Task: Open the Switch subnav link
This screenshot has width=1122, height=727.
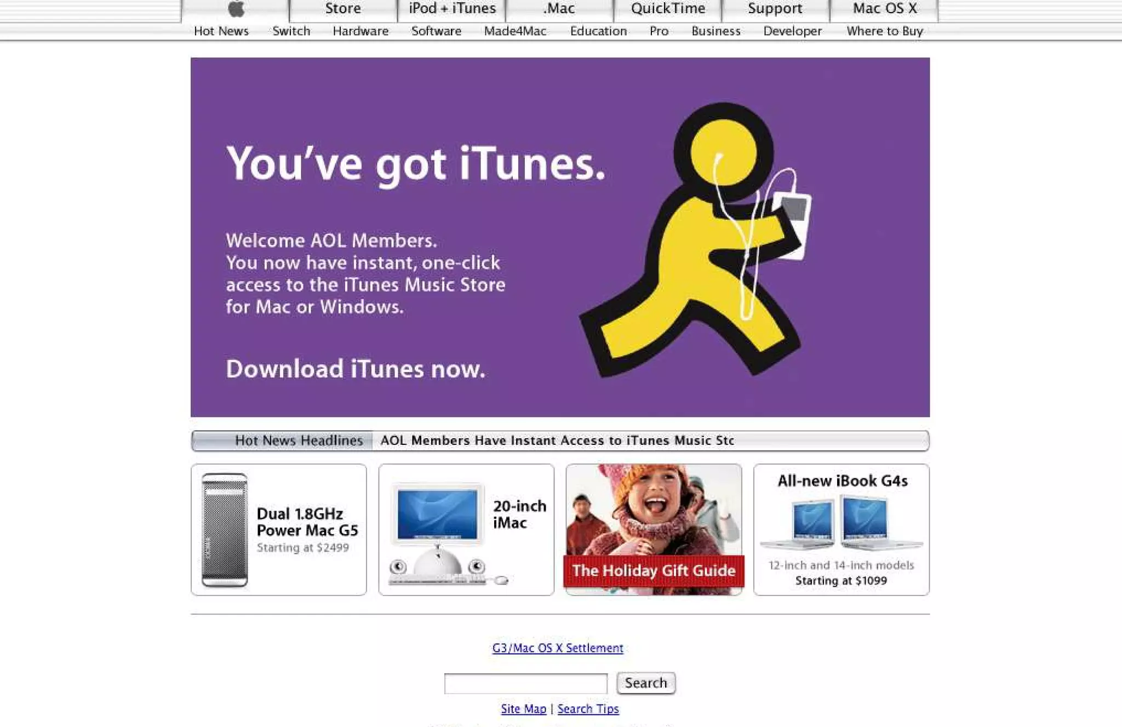Action: (x=291, y=31)
